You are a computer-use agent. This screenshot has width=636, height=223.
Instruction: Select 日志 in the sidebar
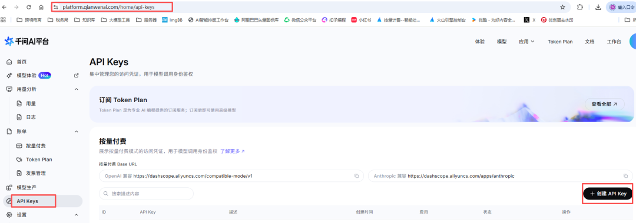[31, 117]
